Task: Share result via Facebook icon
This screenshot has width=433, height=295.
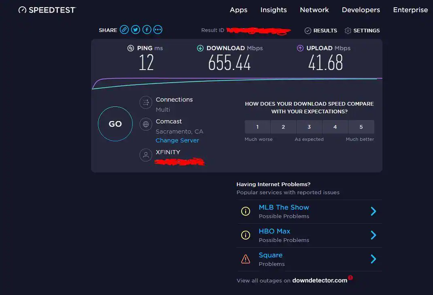Action: [146, 30]
